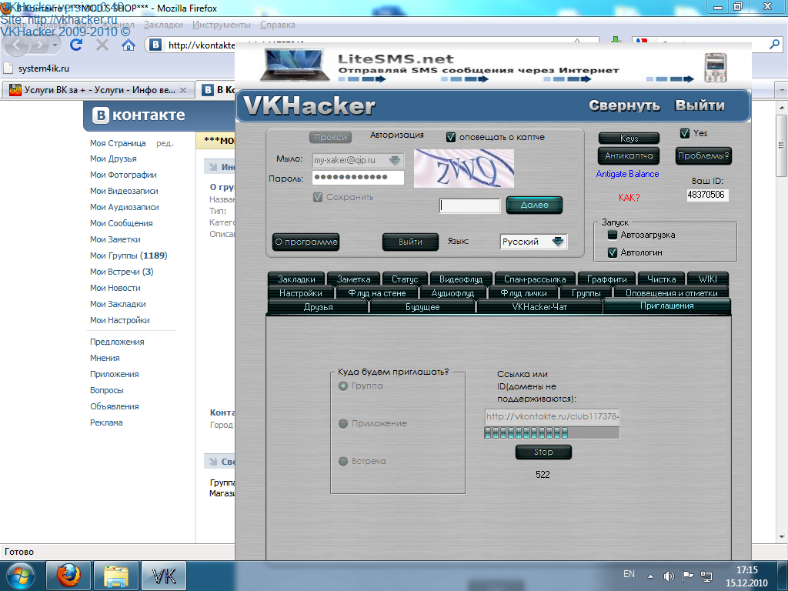The image size is (788, 591).
Task: Open Antigate Balance link
Action: (x=627, y=174)
